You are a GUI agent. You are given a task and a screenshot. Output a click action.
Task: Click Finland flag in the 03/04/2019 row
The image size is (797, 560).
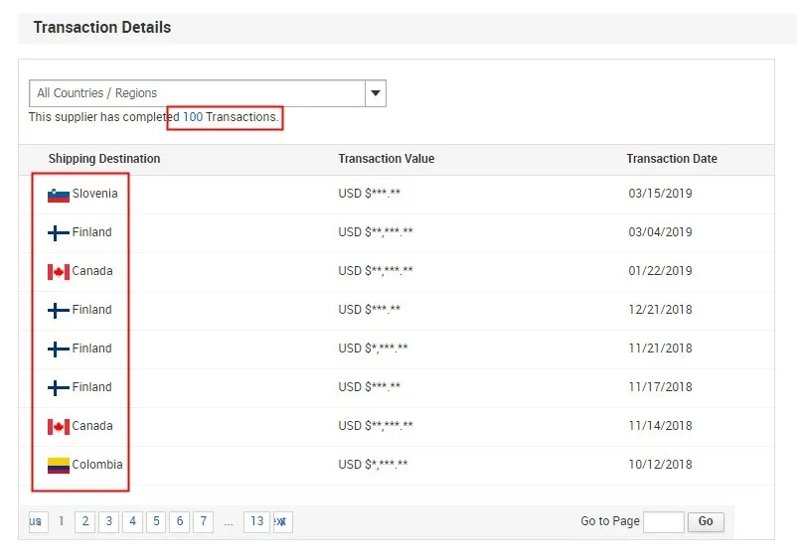tap(58, 233)
